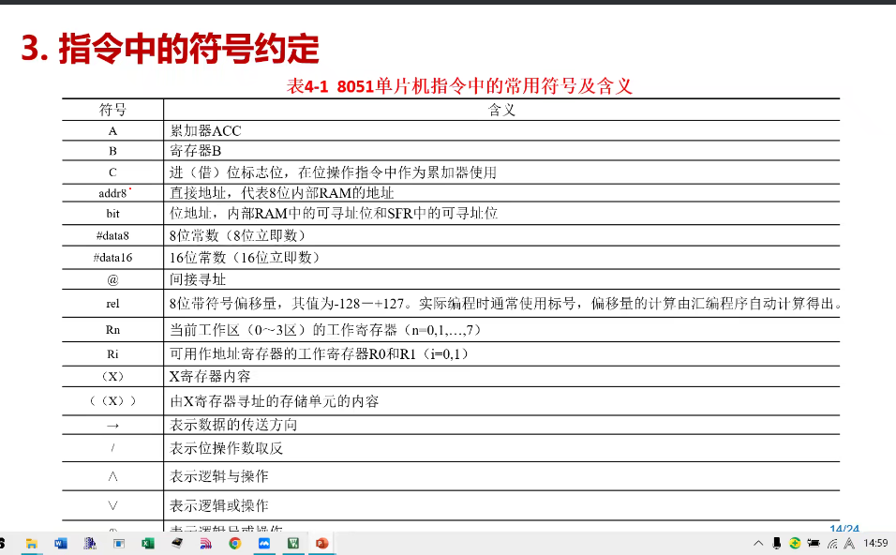Select the text 表示位操作数取反
Image resolution: width=896 pixels, height=555 pixels.
click(226, 448)
